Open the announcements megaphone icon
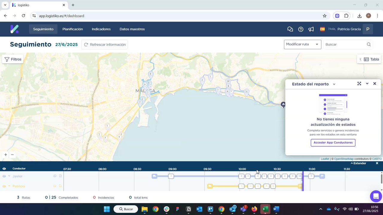383x215 pixels. 311,29
